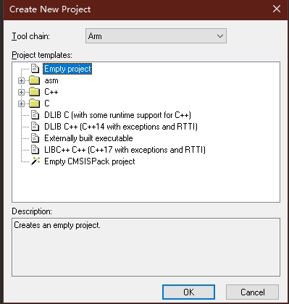Click the CMSISPack magic wand icon
This screenshot has height=304, width=289.
tap(35, 161)
